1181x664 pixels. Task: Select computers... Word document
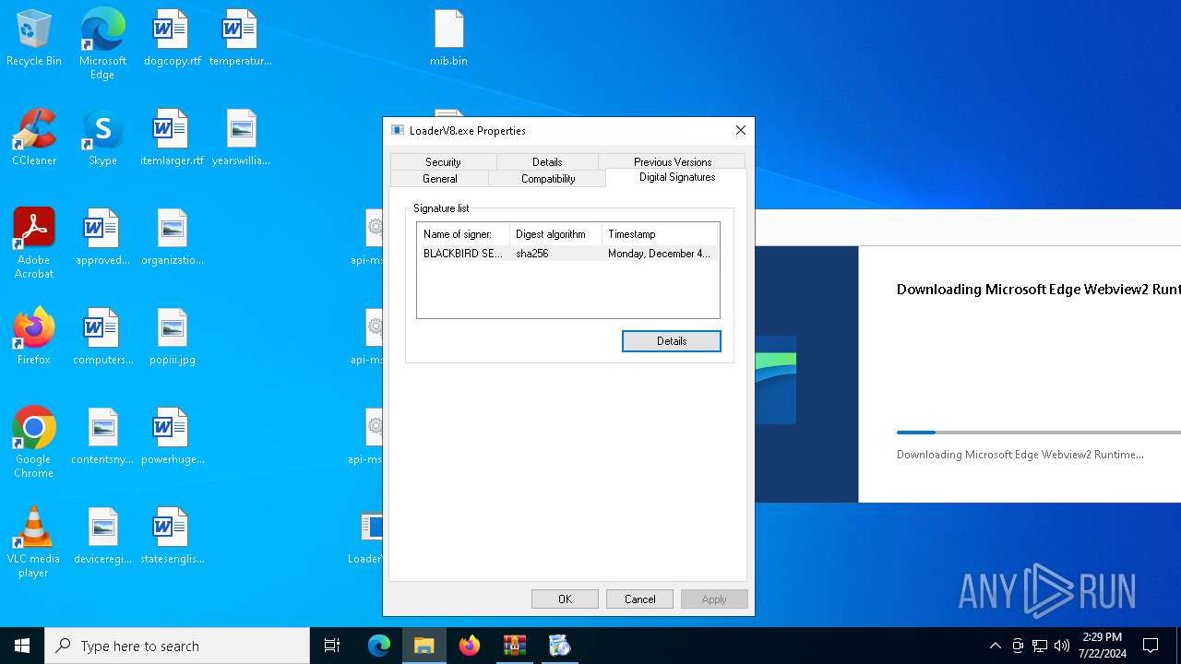click(102, 337)
